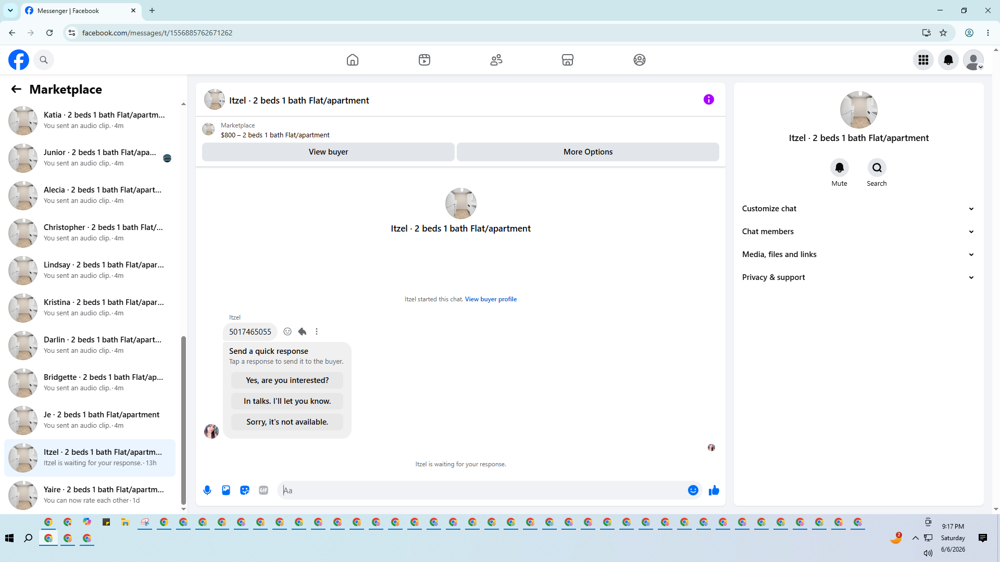This screenshot has width=1000, height=562.
Task: Open Darlin's conversation in the list
Action: pyautogui.click(x=90, y=345)
